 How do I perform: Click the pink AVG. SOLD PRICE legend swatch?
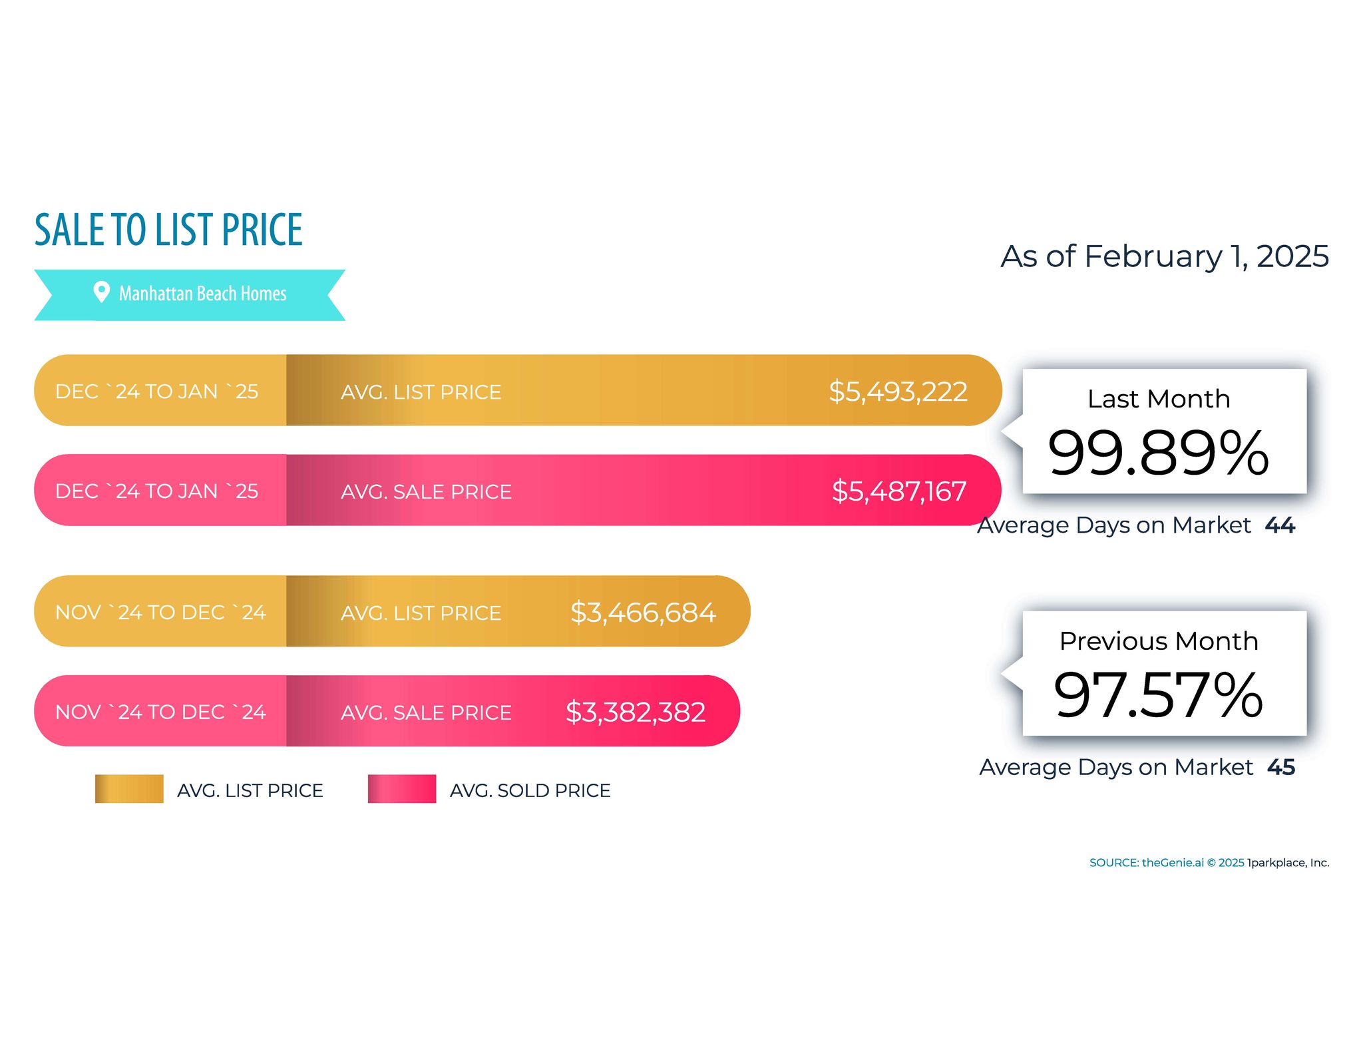pyautogui.click(x=401, y=789)
